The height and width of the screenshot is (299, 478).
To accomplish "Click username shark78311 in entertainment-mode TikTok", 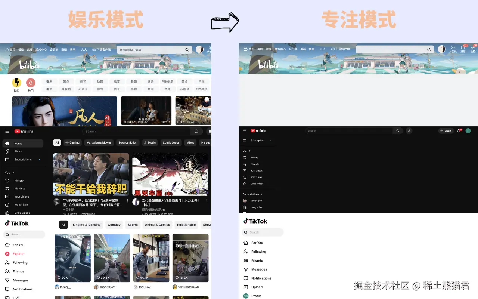I will (108, 287).
